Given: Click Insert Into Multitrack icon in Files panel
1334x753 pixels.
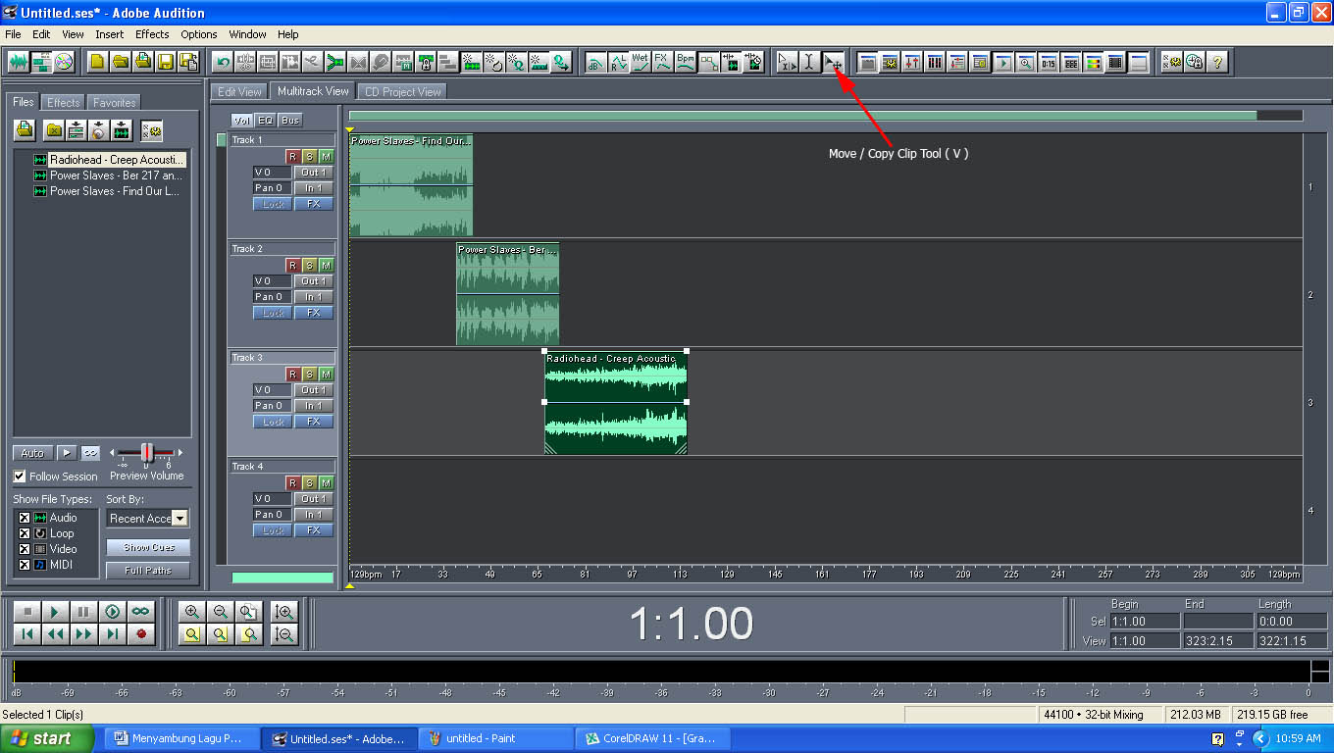Looking at the screenshot, I should (x=77, y=129).
